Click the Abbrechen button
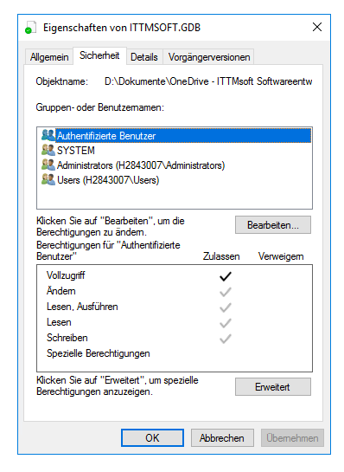 [222, 438]
